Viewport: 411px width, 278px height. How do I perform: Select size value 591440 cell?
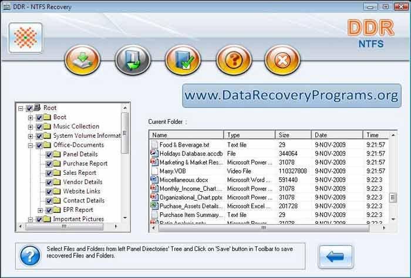(x=288, y=180)
